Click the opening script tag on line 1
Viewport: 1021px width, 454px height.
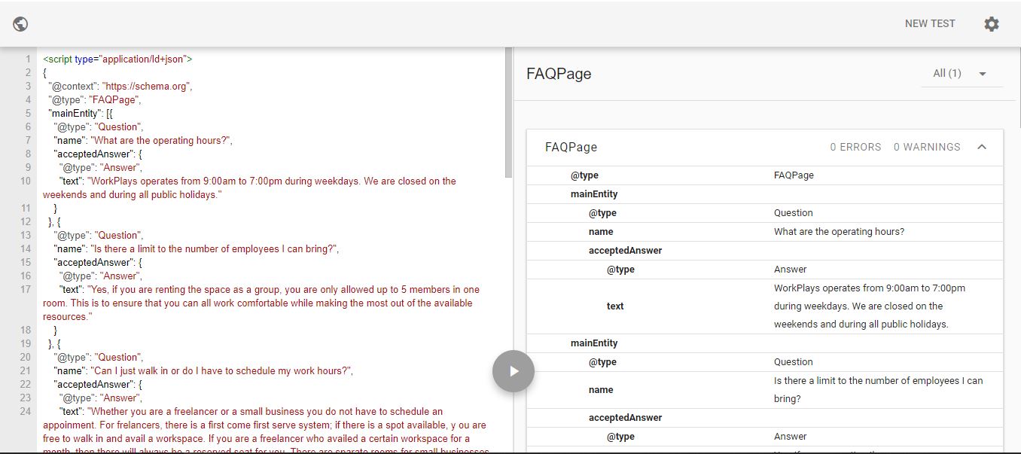(117, 59)
